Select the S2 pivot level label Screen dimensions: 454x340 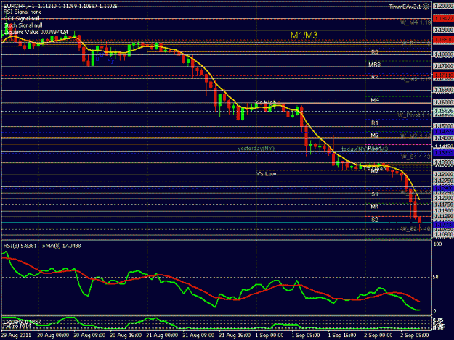(375, 220)
